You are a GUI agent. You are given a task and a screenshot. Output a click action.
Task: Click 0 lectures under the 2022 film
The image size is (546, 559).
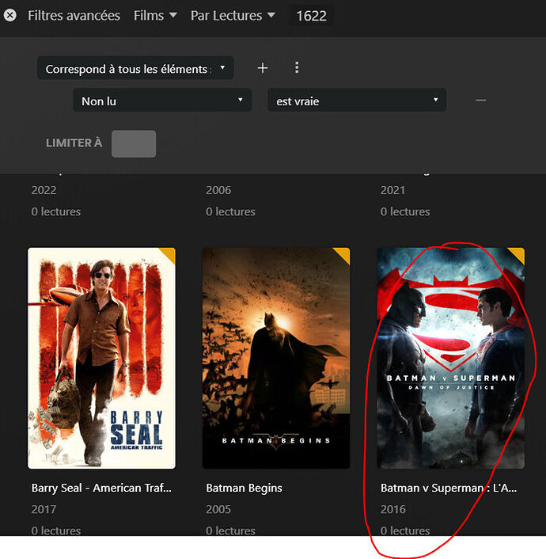[x=56, y=211]
